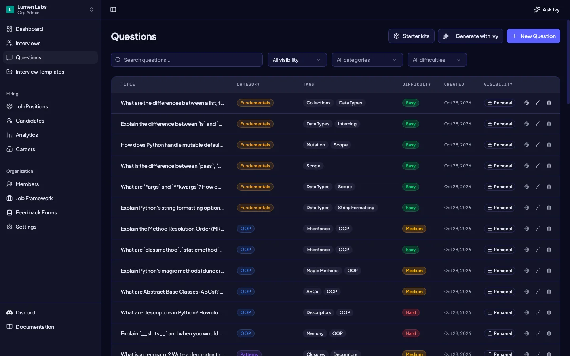The width and height of the screenshot is (570, 356).
Task: Open the Discord link
Action: 51,312
